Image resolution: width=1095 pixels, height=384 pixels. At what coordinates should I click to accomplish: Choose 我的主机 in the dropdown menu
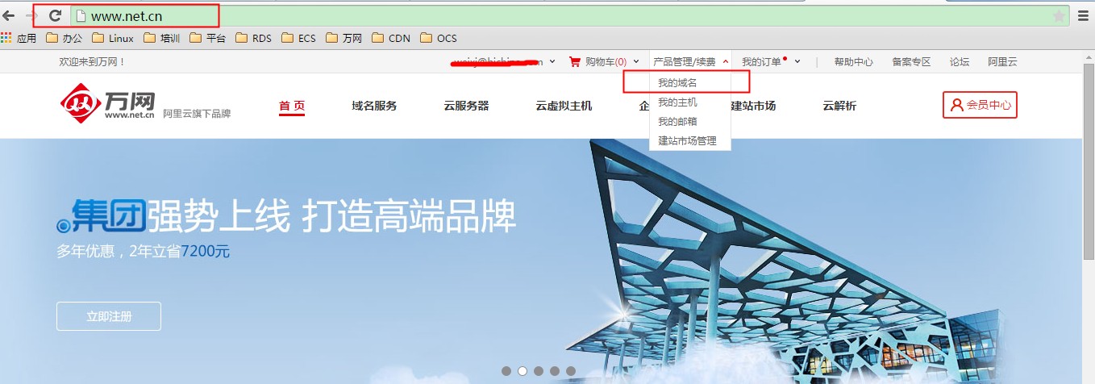[677, 102]
